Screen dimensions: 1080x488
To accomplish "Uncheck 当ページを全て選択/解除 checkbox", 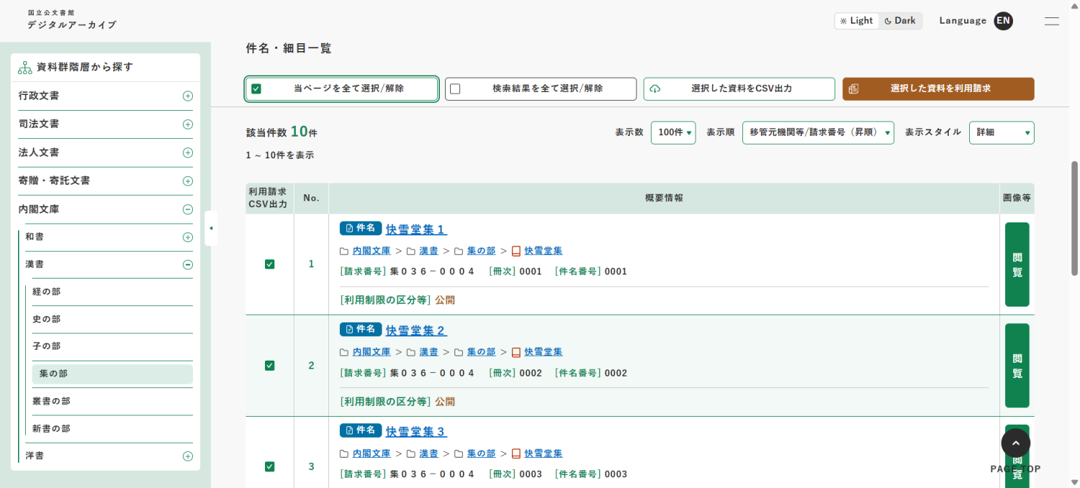I will [256, 89].
